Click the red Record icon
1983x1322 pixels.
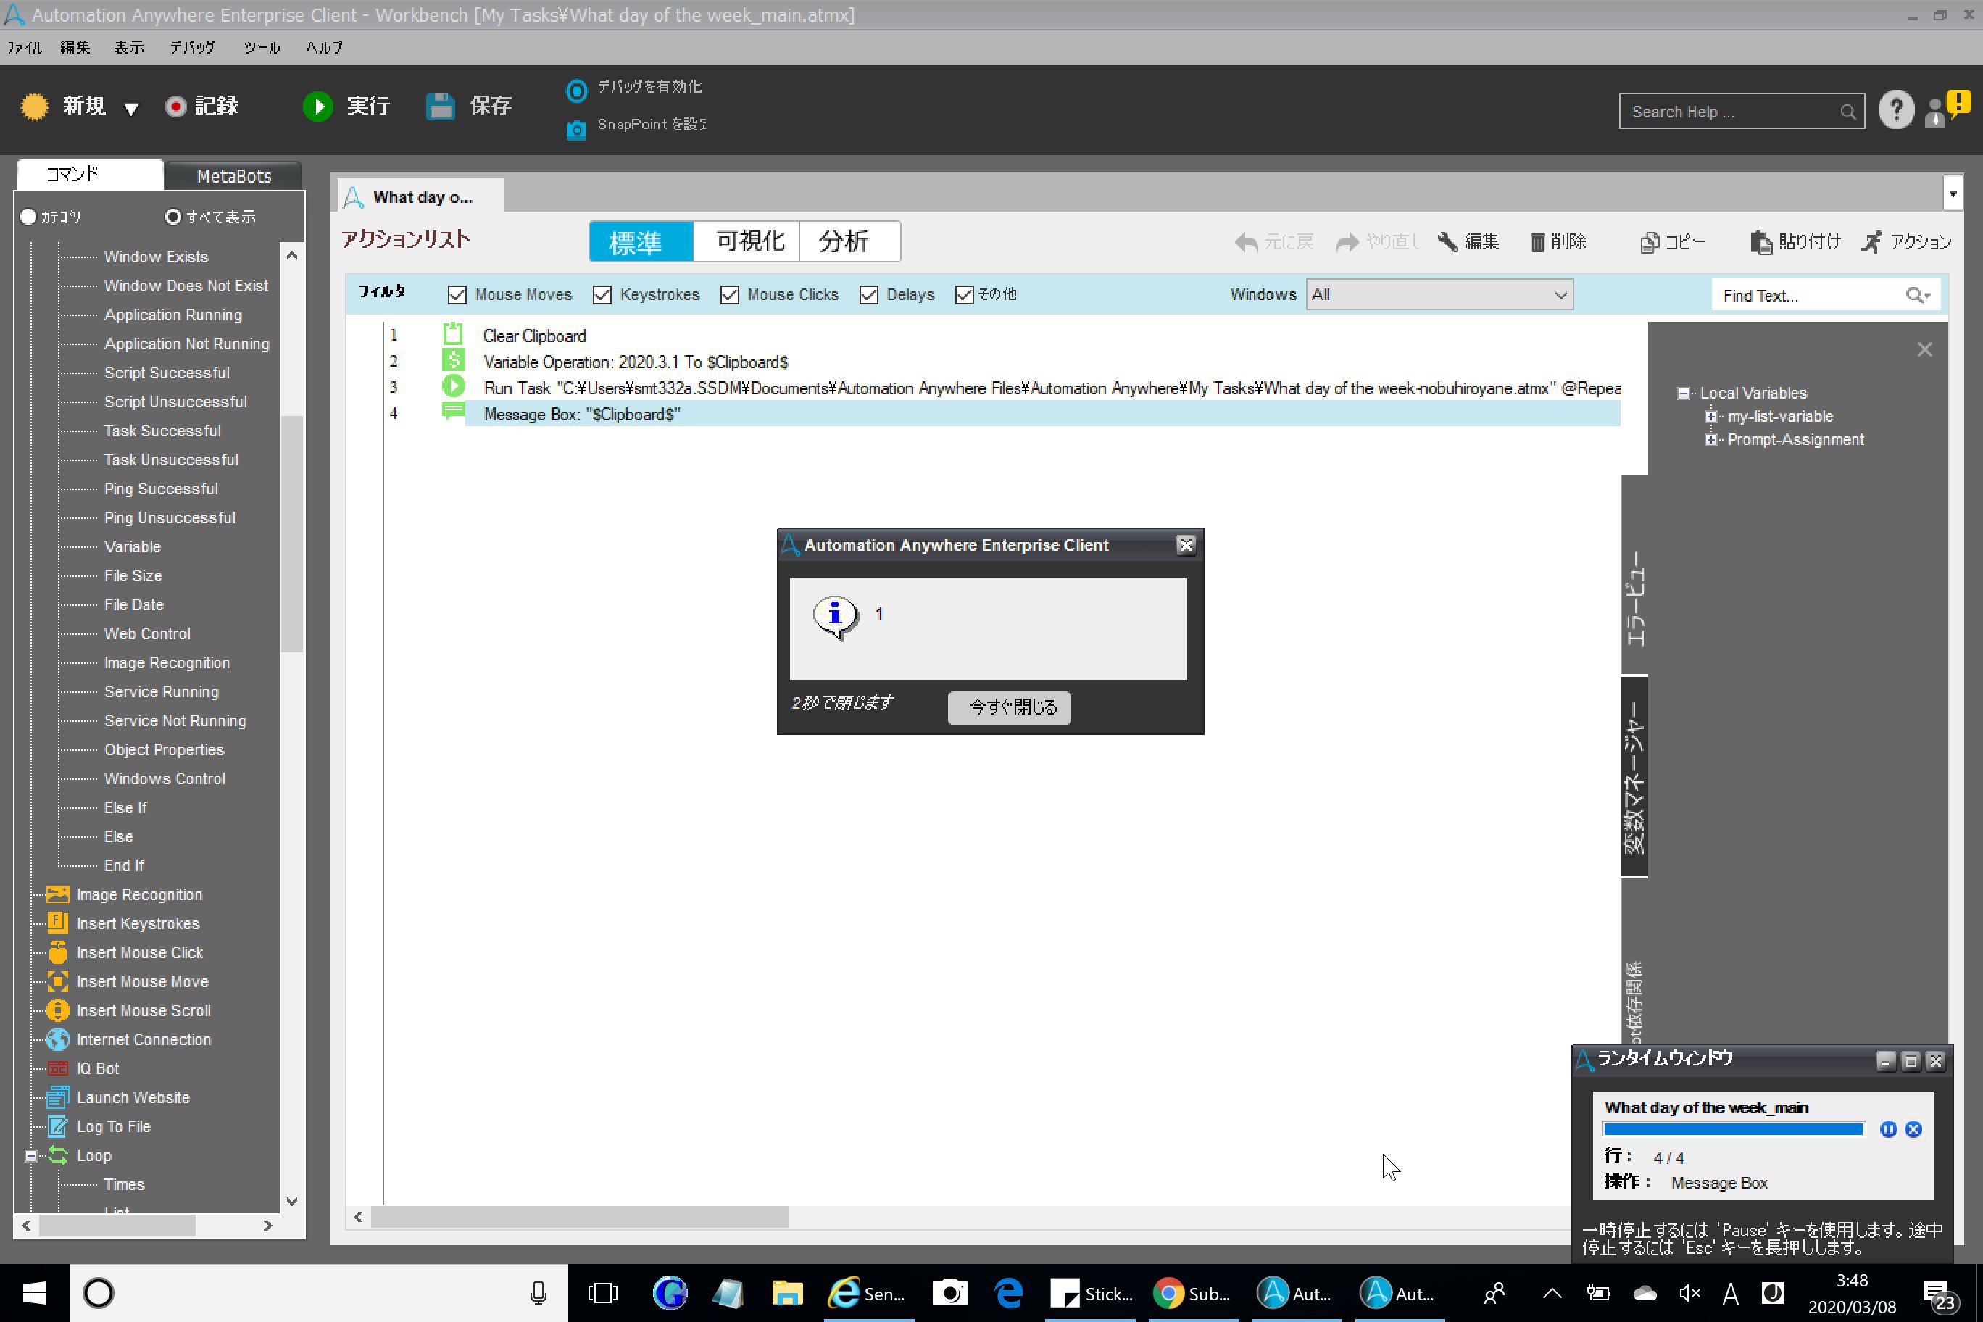click(x=175, y=107)
